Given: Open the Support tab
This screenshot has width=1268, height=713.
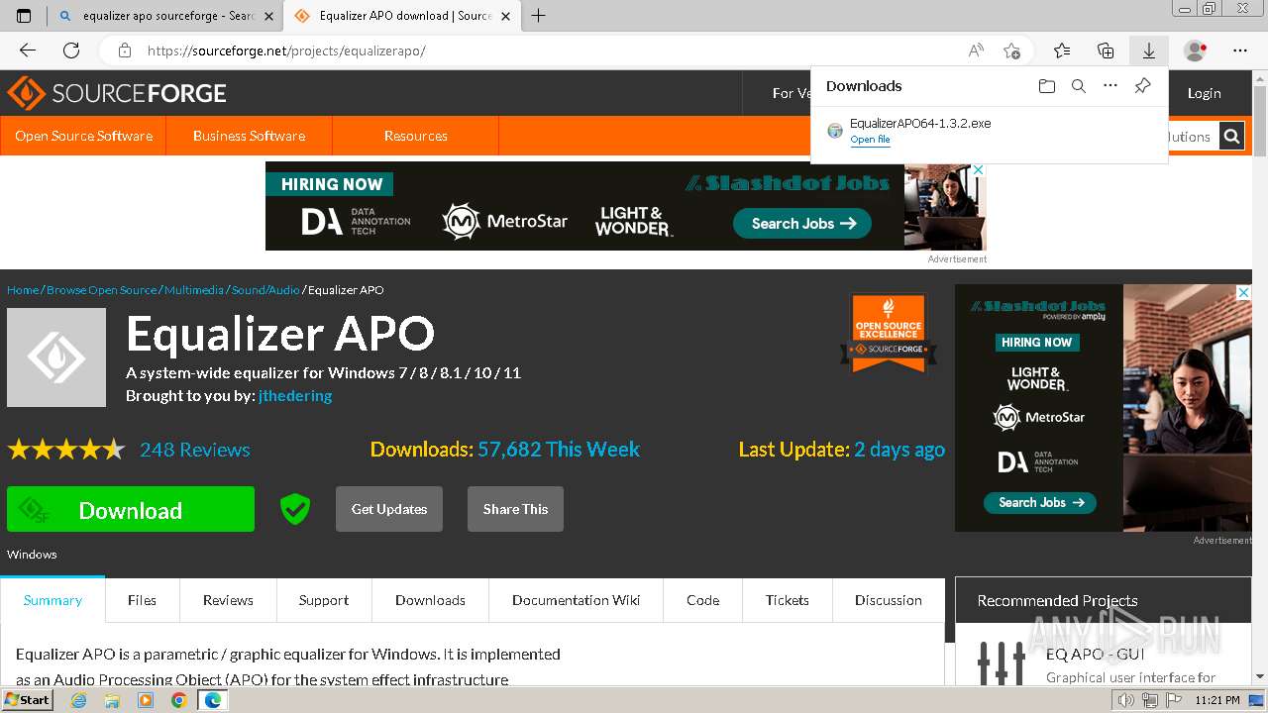Looking at the screenshot, I should pos(324,600).
